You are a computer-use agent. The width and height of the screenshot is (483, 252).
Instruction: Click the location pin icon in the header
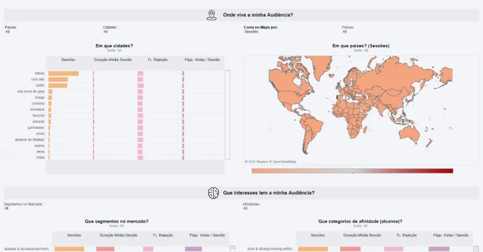coord(211,15)
